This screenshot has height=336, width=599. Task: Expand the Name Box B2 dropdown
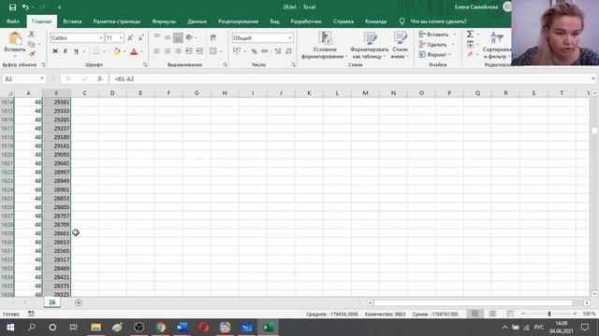(42, 78)
